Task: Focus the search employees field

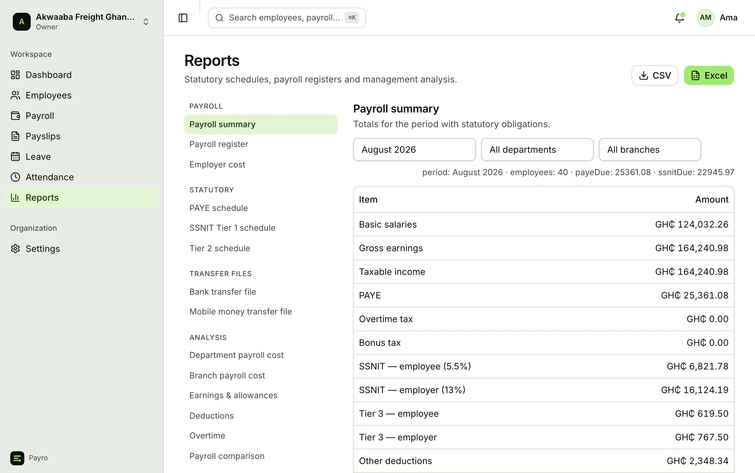Action: point(287,18)
